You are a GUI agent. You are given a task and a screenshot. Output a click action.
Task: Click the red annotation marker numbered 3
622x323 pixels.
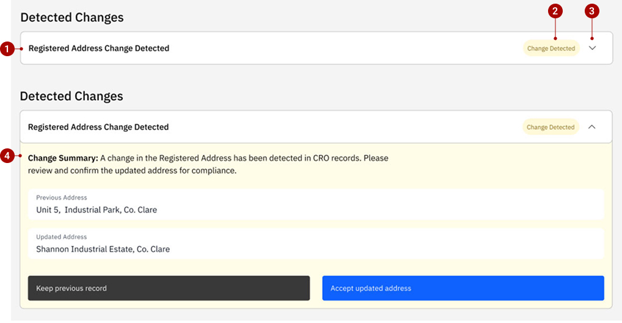coord(591,10)
